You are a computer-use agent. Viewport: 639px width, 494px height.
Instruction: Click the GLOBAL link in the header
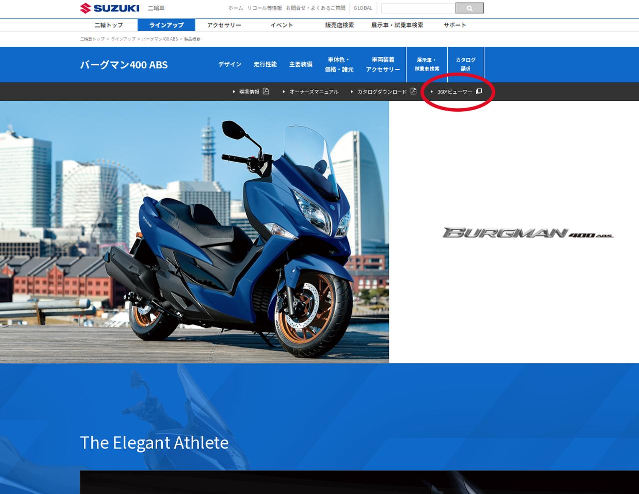(x=363, y=8)
